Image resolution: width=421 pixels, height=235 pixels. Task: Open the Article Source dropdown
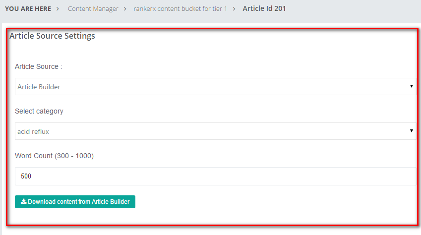click(215, 86)
